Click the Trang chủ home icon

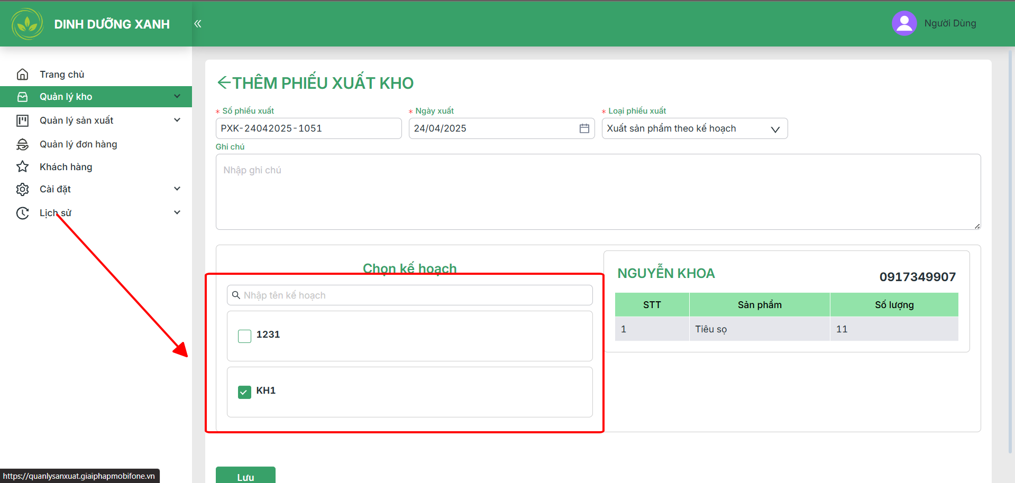(22, 75)
